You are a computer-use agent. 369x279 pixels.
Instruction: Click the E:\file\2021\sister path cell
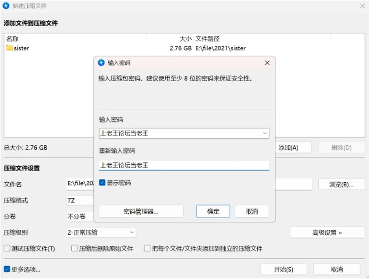(221, 48)
